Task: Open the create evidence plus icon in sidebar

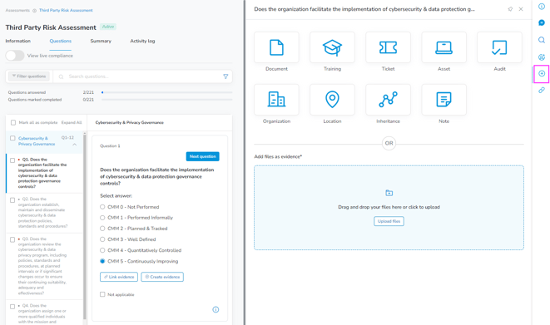Action: coord(542,73)
